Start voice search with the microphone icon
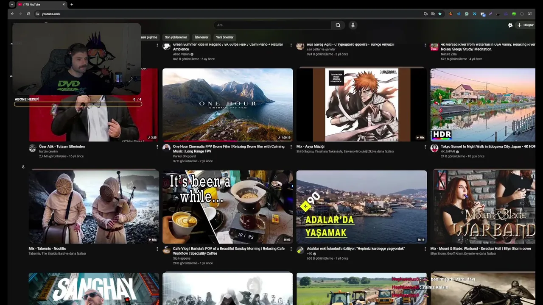Image resolution: width=543 pixels, height=305 pixels. [353, 25]
